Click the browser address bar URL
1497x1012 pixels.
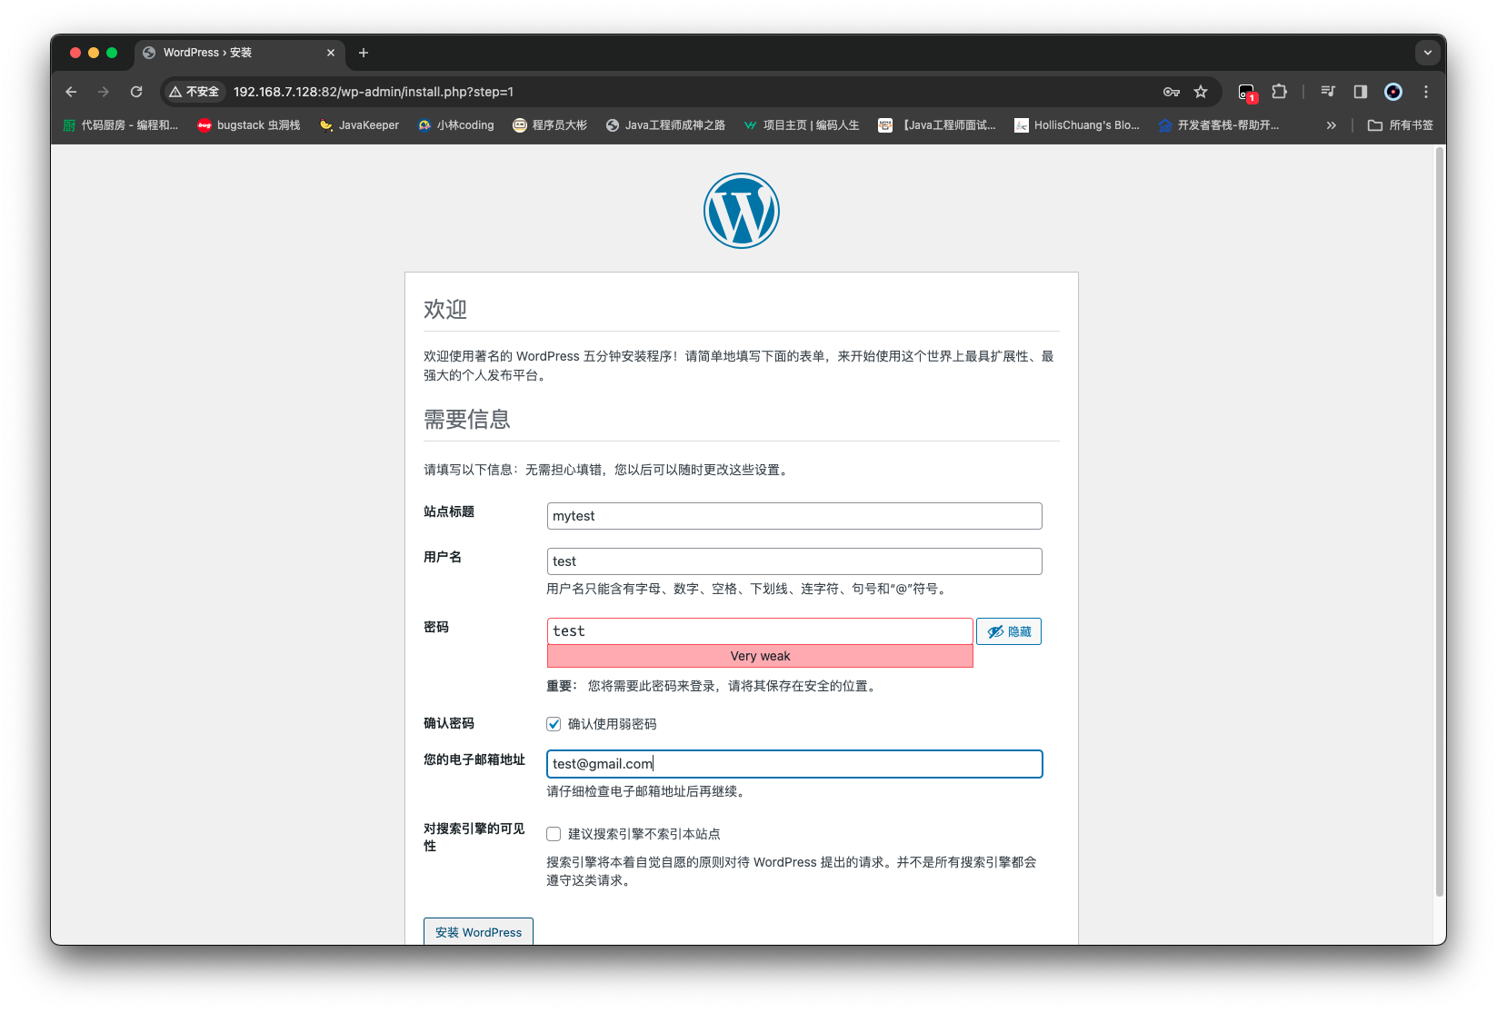point(374,92)
